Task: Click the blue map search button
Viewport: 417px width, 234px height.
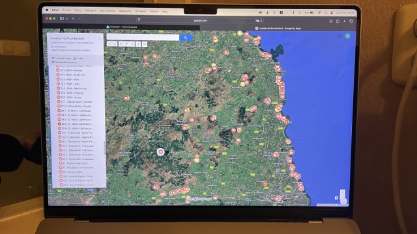Action: click(186, 38)
